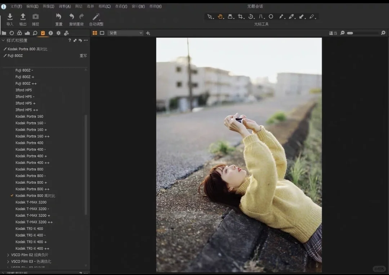Collapse the 样式和预置 panel
The image size is (389, 275).
click(x=3, y=40)
